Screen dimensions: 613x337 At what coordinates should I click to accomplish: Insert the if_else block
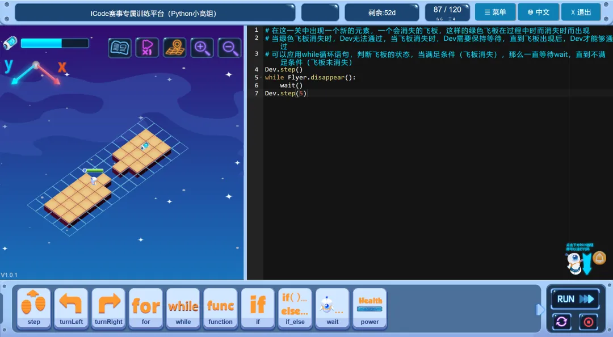click(295, 308)
